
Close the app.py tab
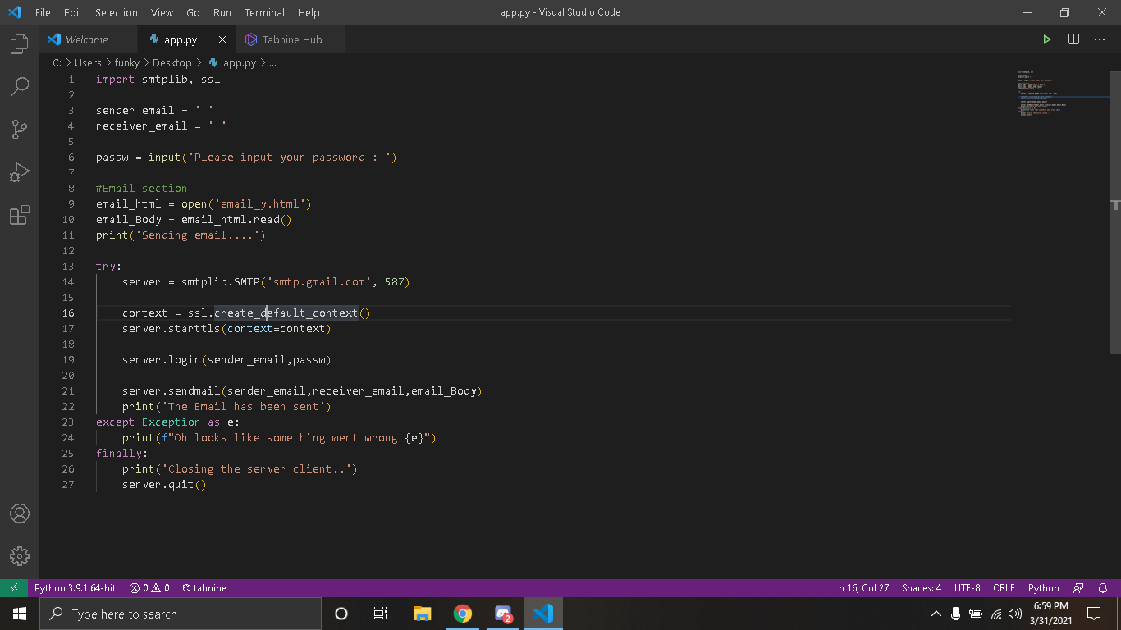click(222, 39)
